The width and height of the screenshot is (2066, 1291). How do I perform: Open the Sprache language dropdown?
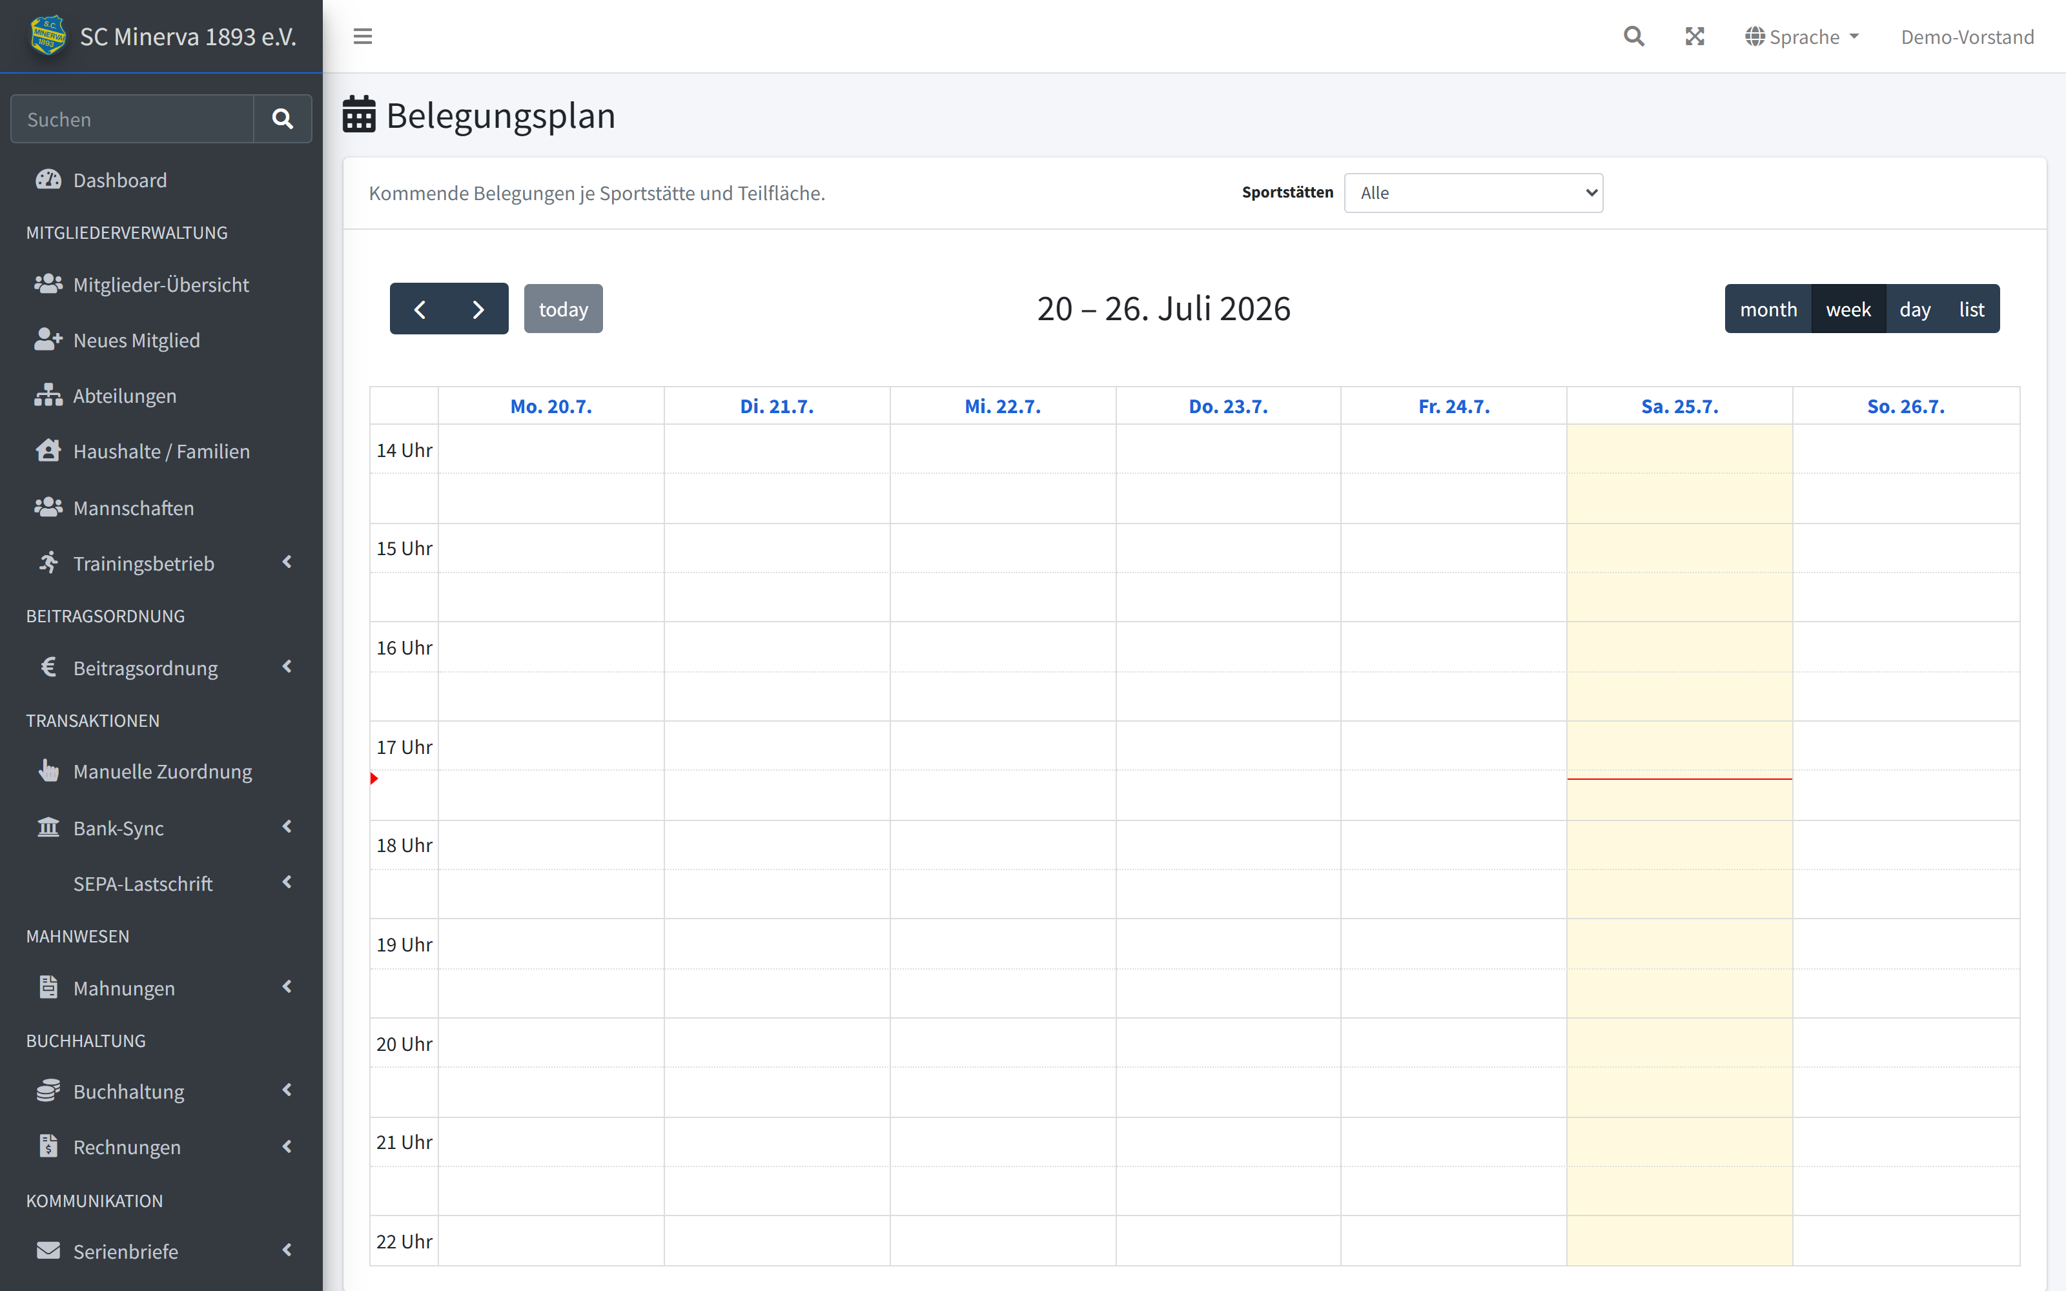[x=1802, y=37]
